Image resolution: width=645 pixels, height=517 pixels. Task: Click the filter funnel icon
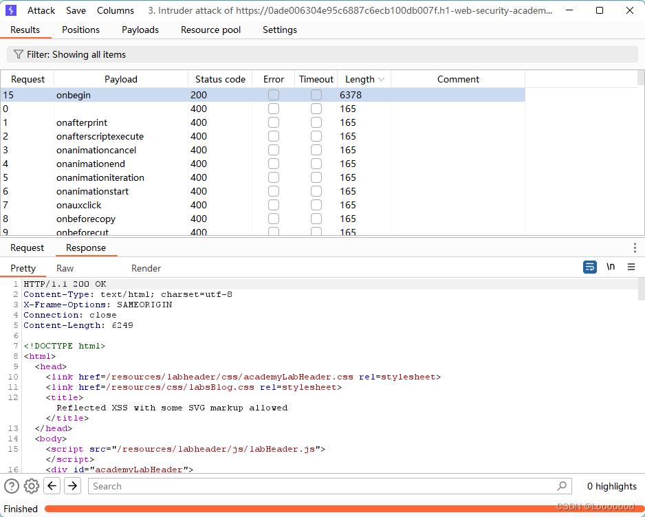pyautogui.click(x=18, y=54)
